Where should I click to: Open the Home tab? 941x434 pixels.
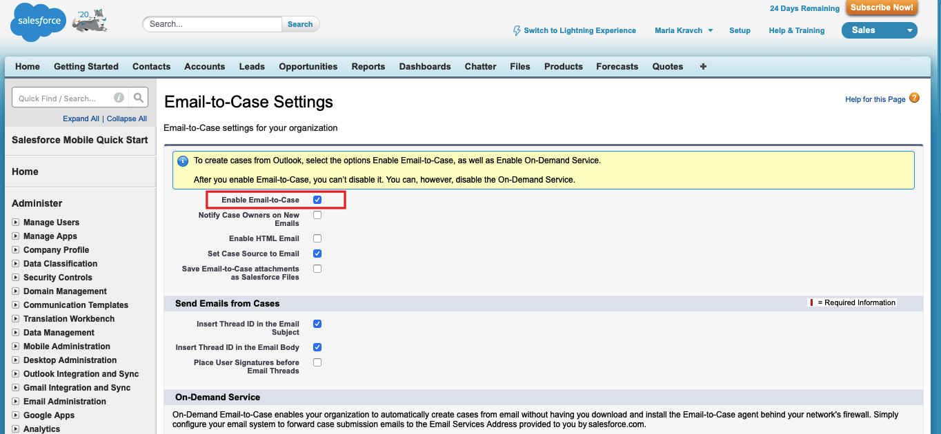pyautogui.click(x=28, y=67)
